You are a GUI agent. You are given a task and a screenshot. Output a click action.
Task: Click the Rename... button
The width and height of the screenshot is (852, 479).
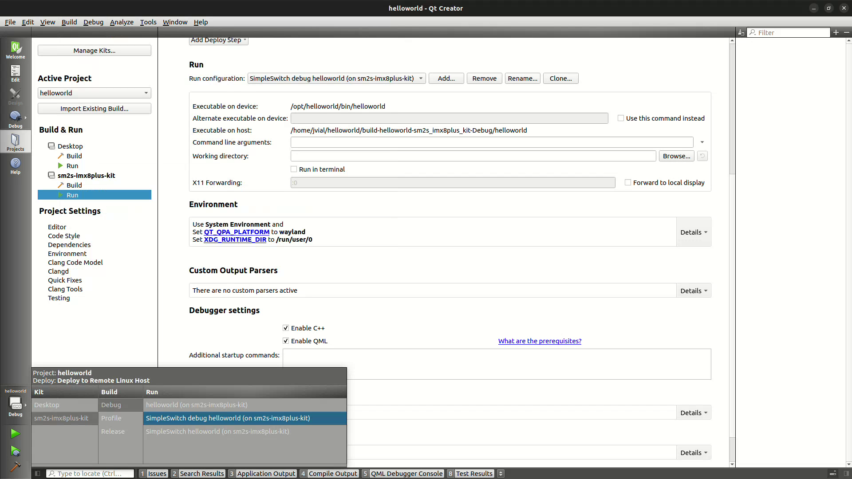click(522, 79)
